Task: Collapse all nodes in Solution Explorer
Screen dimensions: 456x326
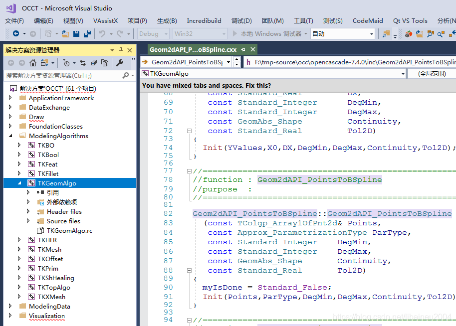Action: pyautogui.click(x=94, y=63)
